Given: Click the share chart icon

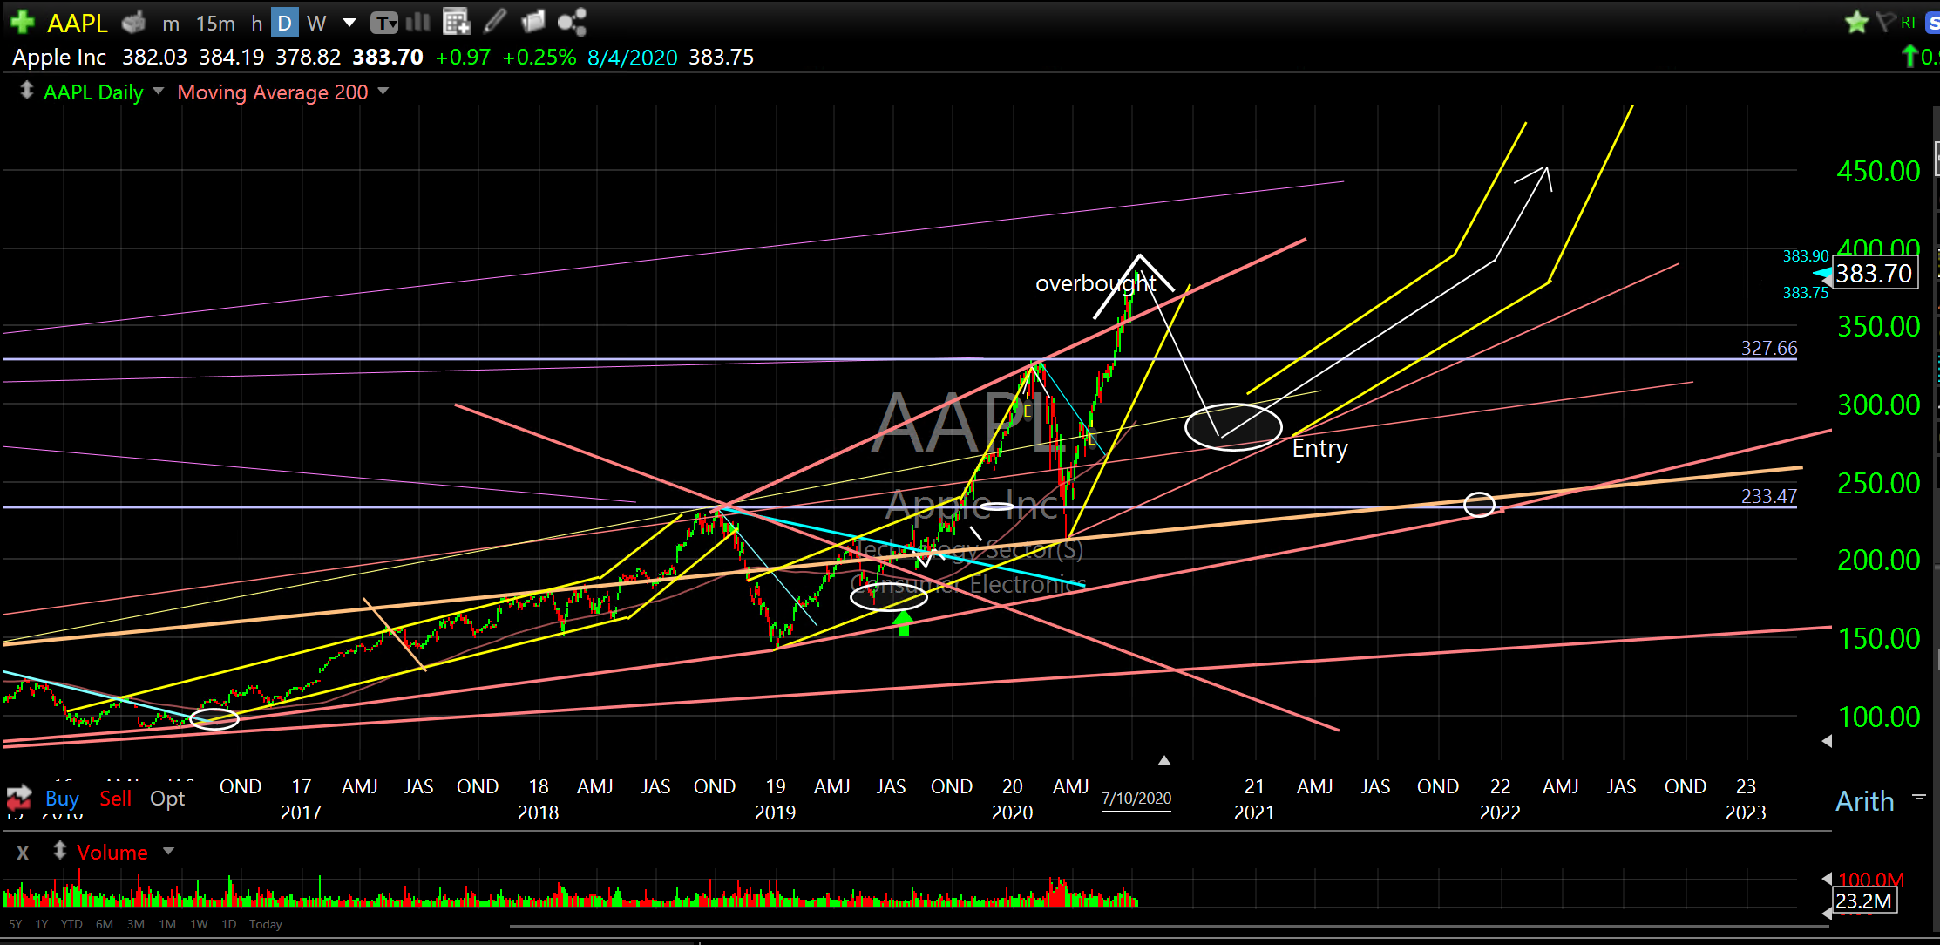Looking at the screenshot, I should [572, 22].
